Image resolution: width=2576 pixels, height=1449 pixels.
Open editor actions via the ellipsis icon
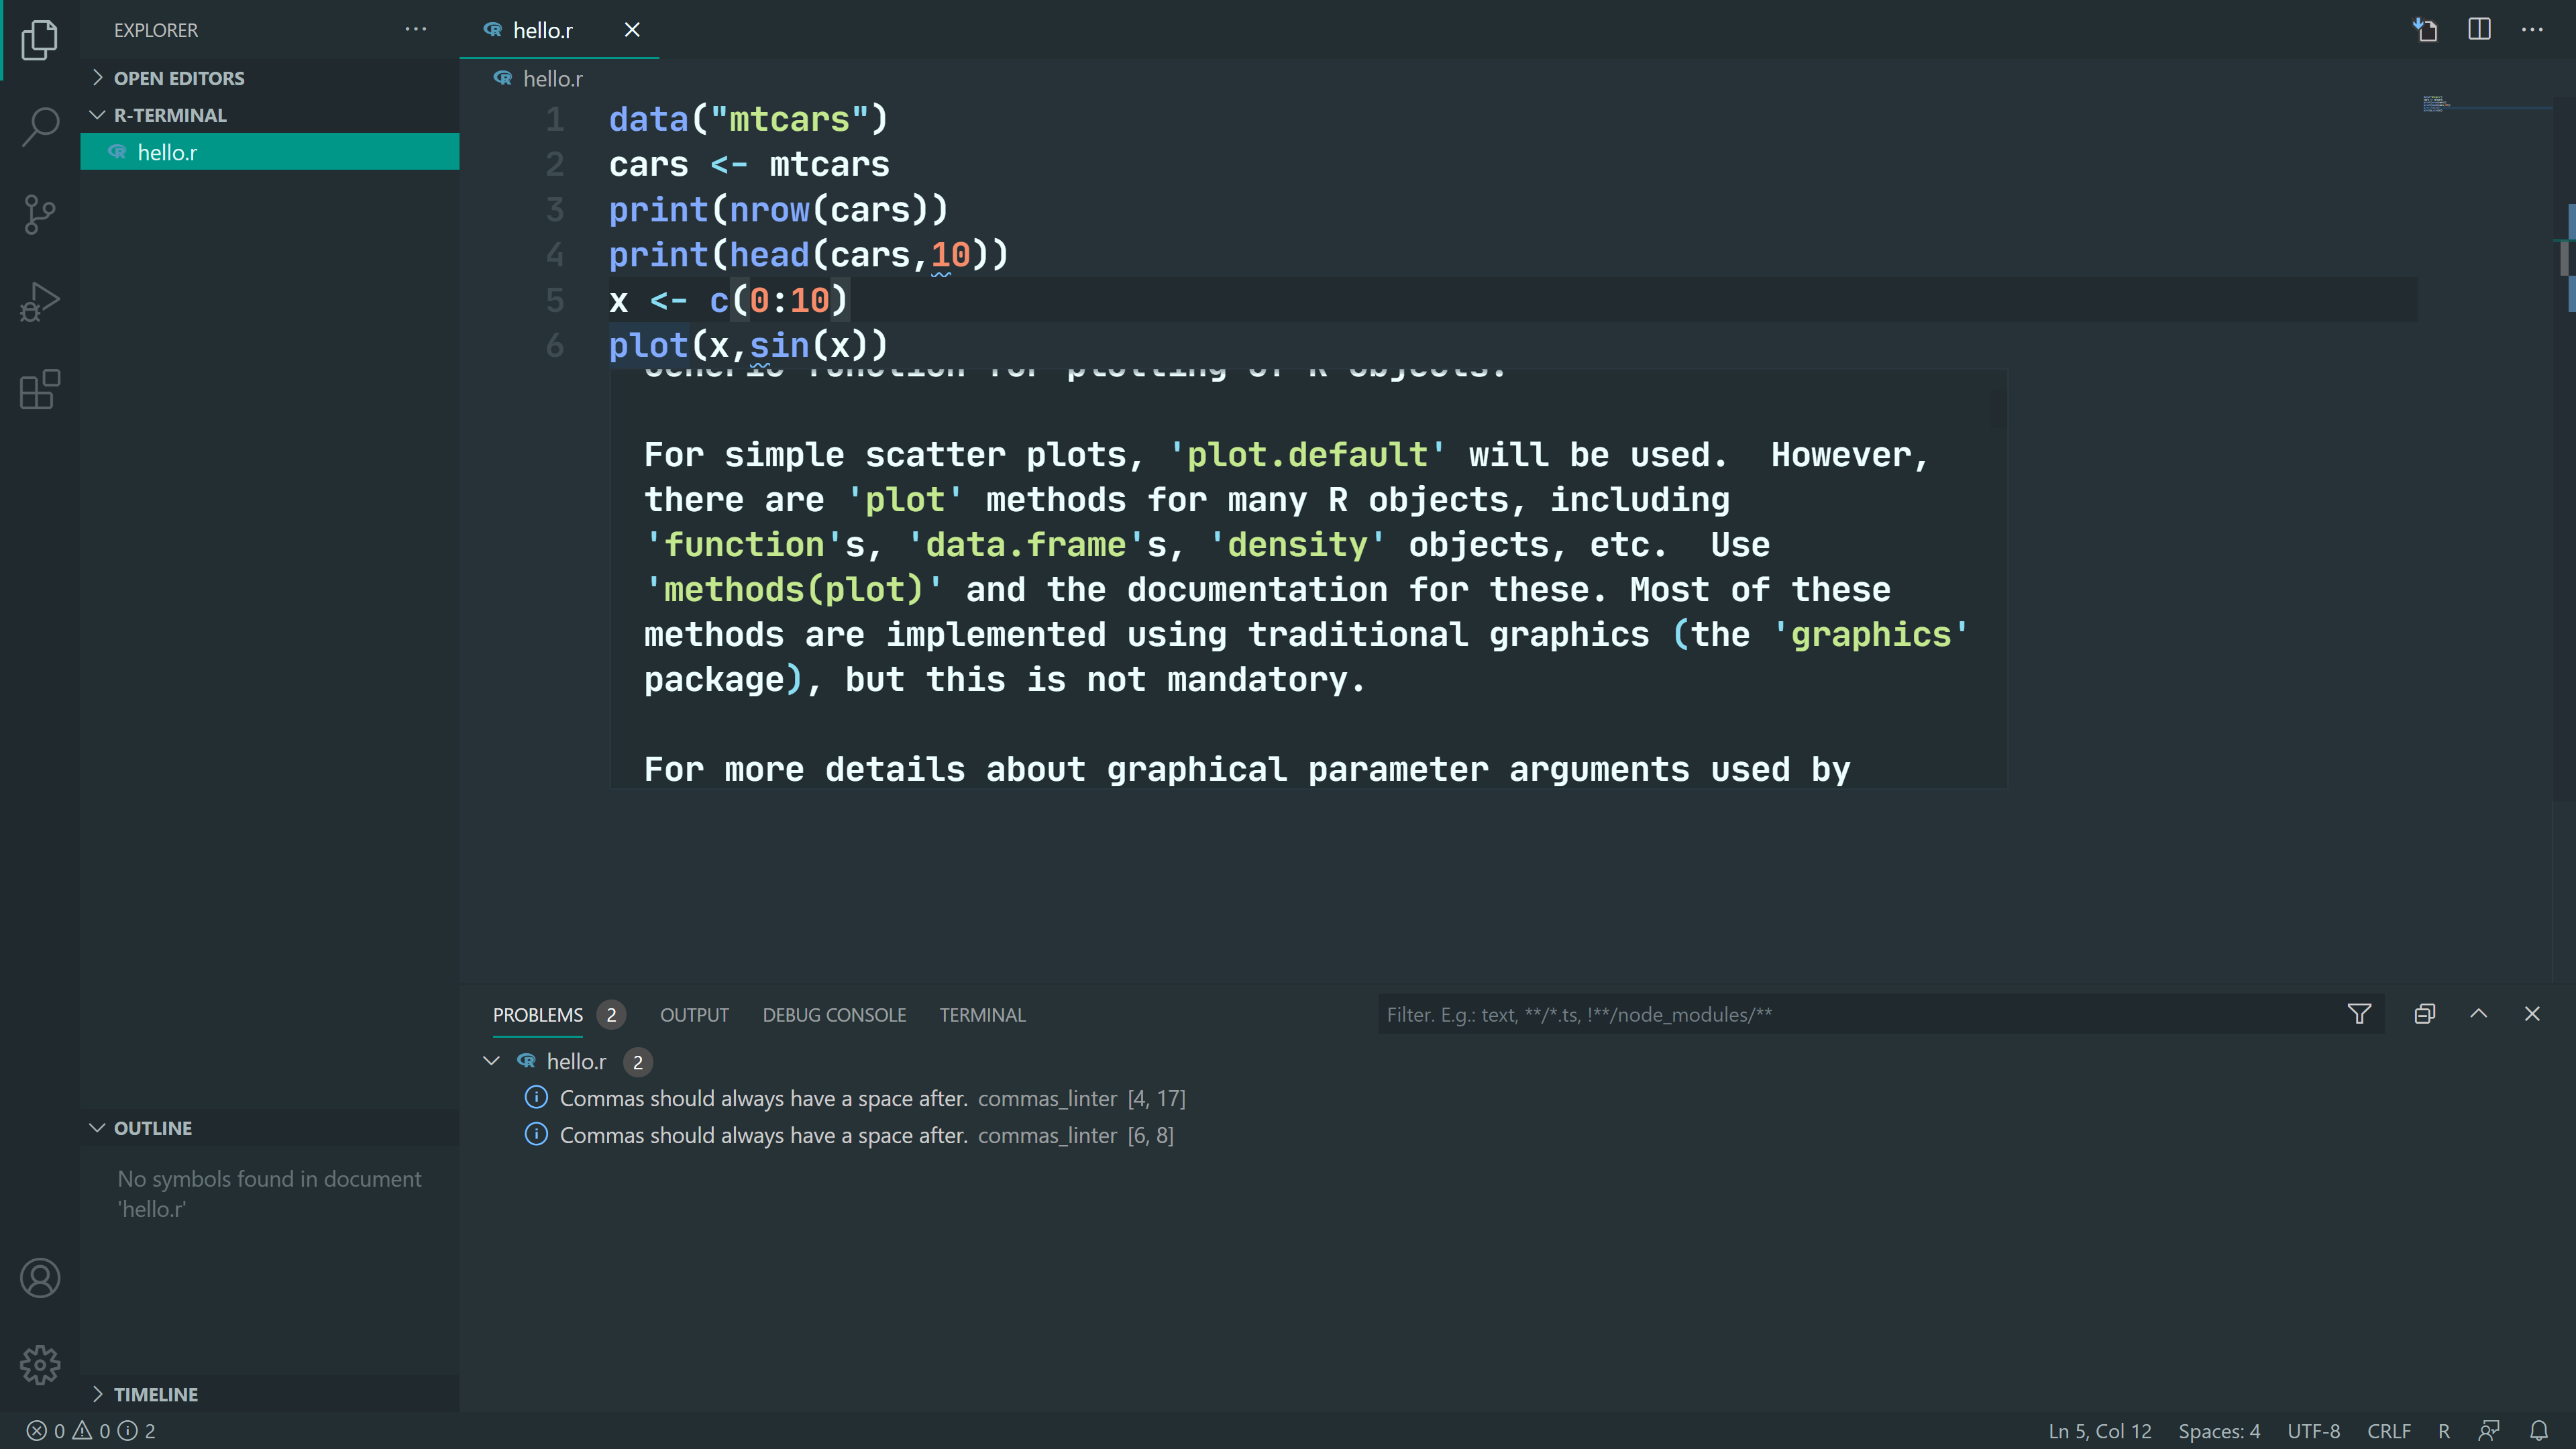tap(2532, 29)
